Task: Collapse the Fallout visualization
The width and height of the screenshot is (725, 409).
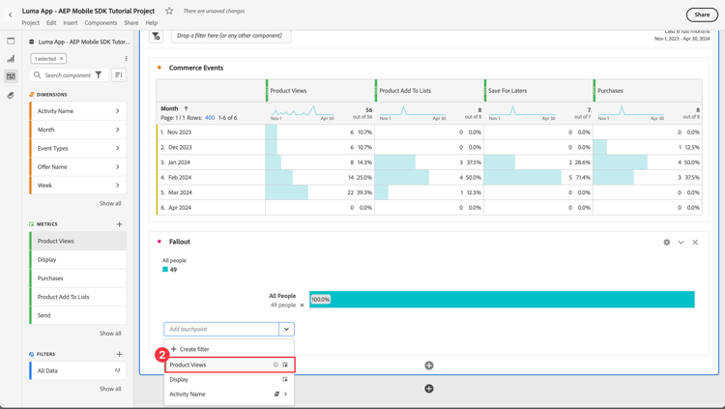Action: [x=681, y=242]
